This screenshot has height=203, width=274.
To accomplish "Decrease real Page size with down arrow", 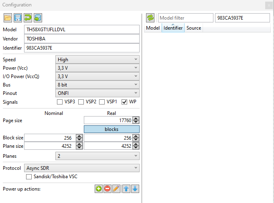I will [136, 122].
